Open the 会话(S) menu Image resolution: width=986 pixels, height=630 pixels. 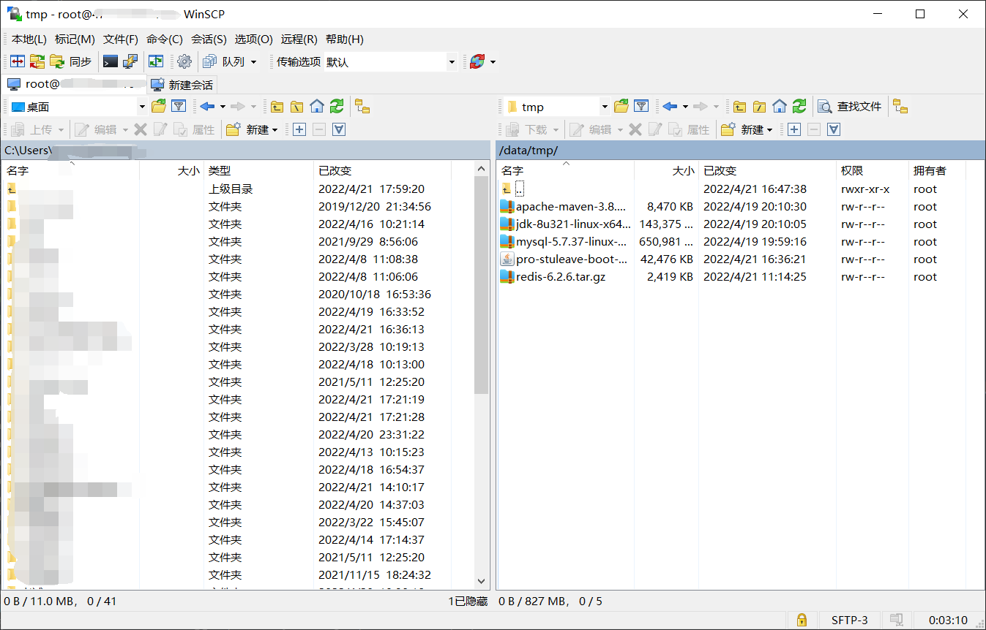[209, 39]
